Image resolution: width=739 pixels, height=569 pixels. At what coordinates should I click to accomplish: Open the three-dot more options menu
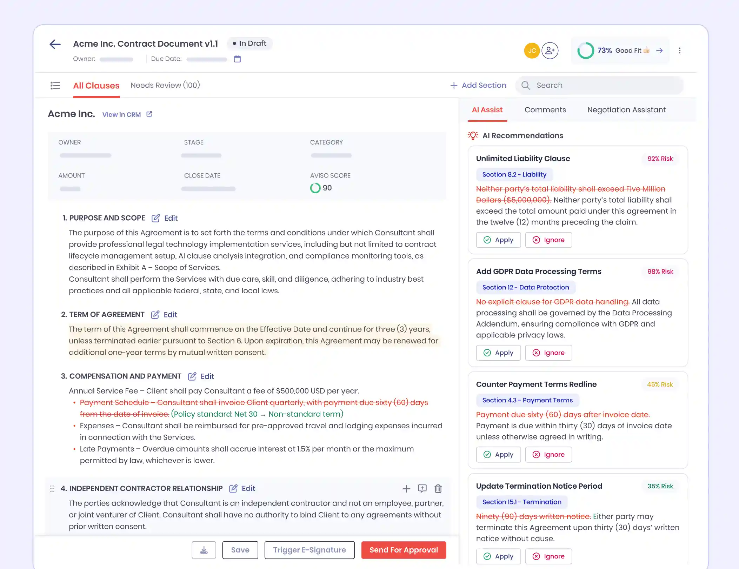[680, 51]
